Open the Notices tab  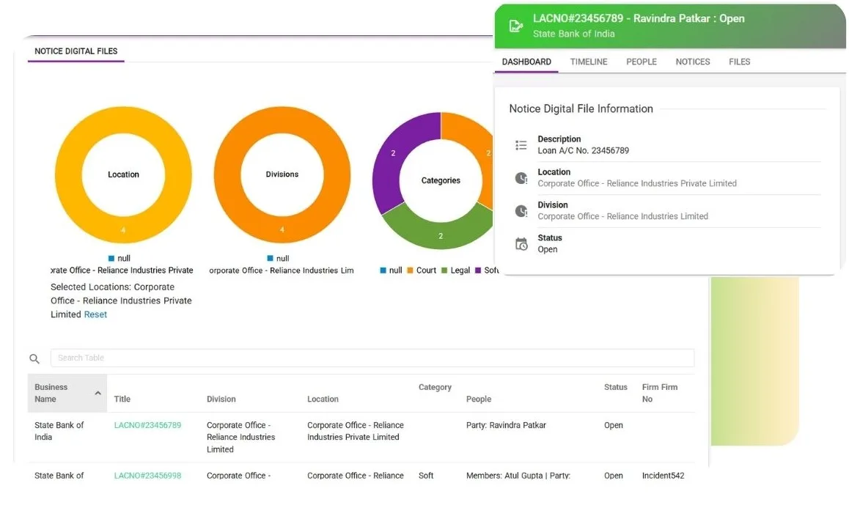(693, 62)
